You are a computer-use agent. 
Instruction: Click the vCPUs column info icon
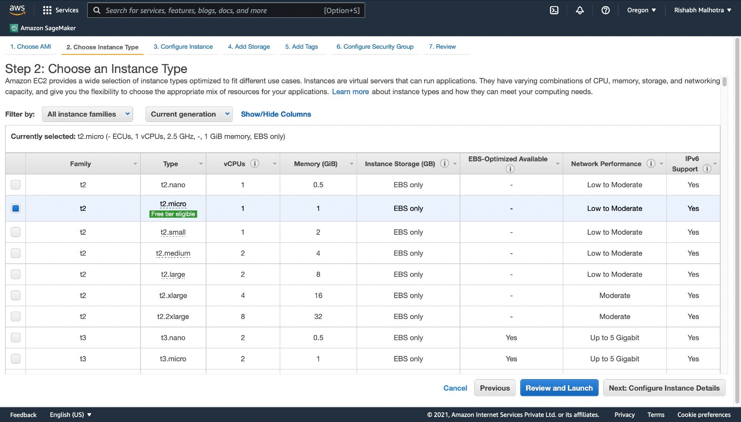(x=255, y=163)
